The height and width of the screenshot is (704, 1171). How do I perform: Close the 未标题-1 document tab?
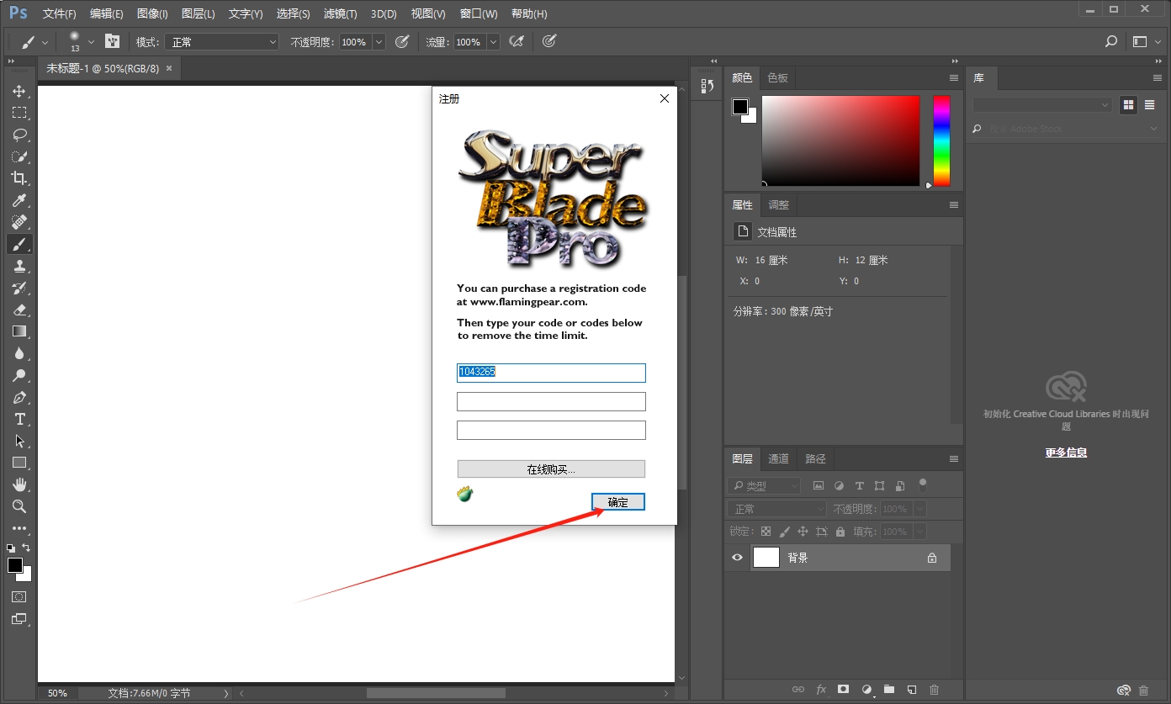(169, 68)
